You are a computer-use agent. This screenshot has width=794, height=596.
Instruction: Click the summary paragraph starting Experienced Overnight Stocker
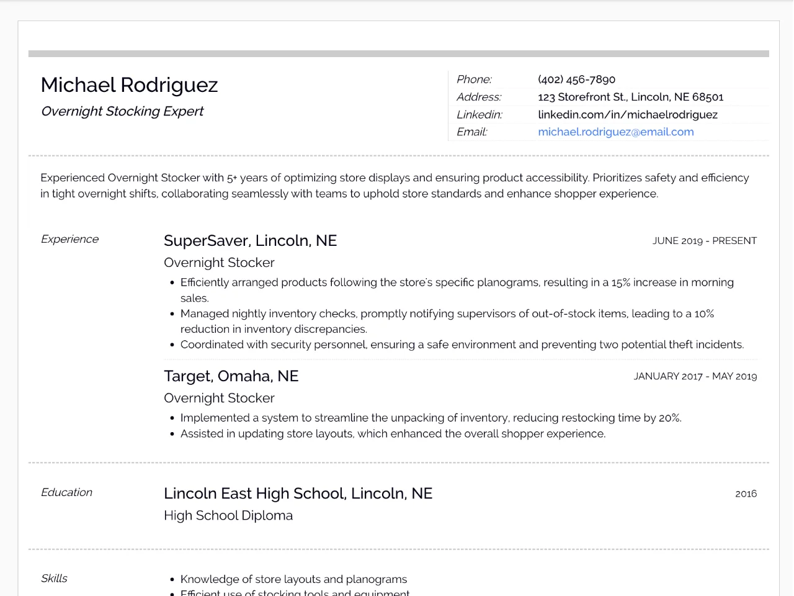(x=395, y=186)
